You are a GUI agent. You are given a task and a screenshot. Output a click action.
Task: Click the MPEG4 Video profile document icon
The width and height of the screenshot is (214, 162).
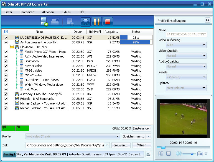[21, 66]
